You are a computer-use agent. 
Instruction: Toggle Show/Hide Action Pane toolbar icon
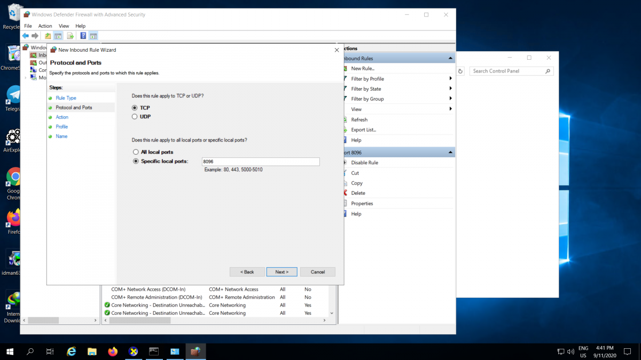93,36
